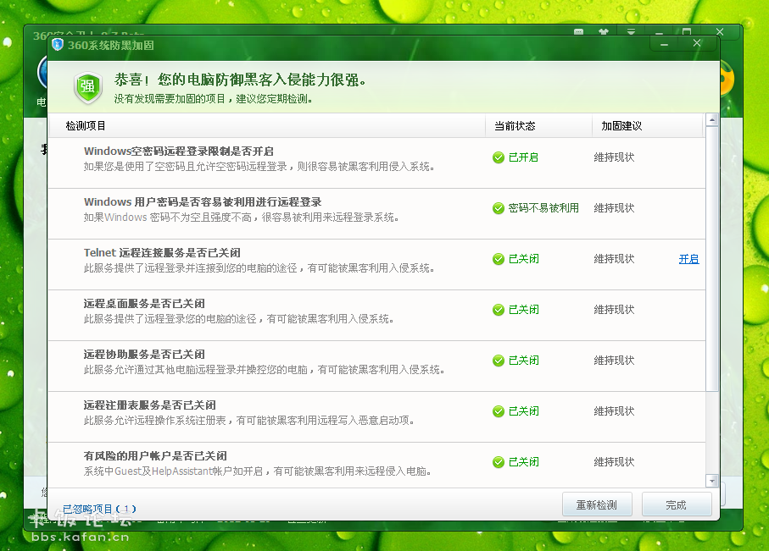Click 已关闭 status in 远程注册表服务 row
The image size is (769, 551).
523,411
